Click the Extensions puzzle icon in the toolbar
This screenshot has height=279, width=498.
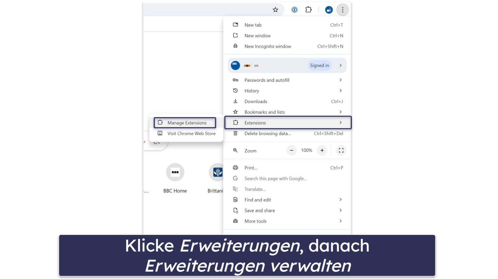[x=308, y=10]
